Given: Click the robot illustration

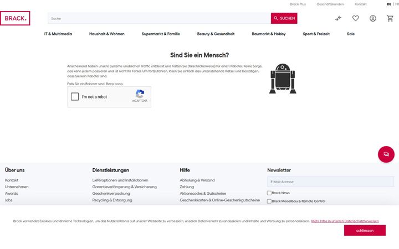Looking at the screenshot, I should point(283,79).
